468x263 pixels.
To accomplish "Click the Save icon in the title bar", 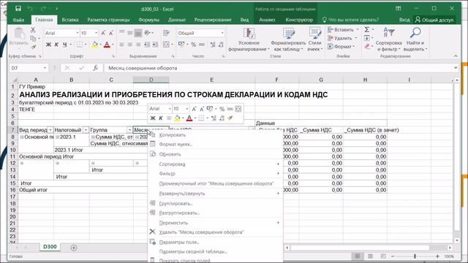I will click(18, 9).
